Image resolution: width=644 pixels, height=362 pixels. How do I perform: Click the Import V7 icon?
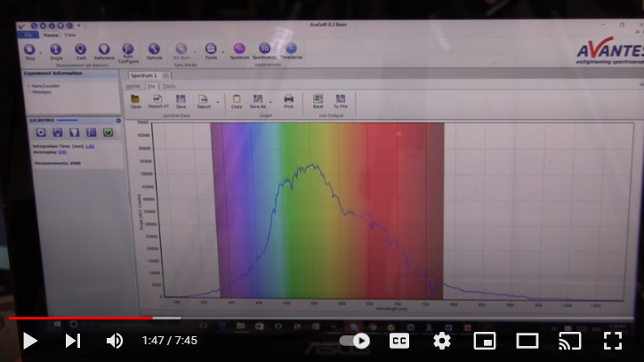pos(157,98)
